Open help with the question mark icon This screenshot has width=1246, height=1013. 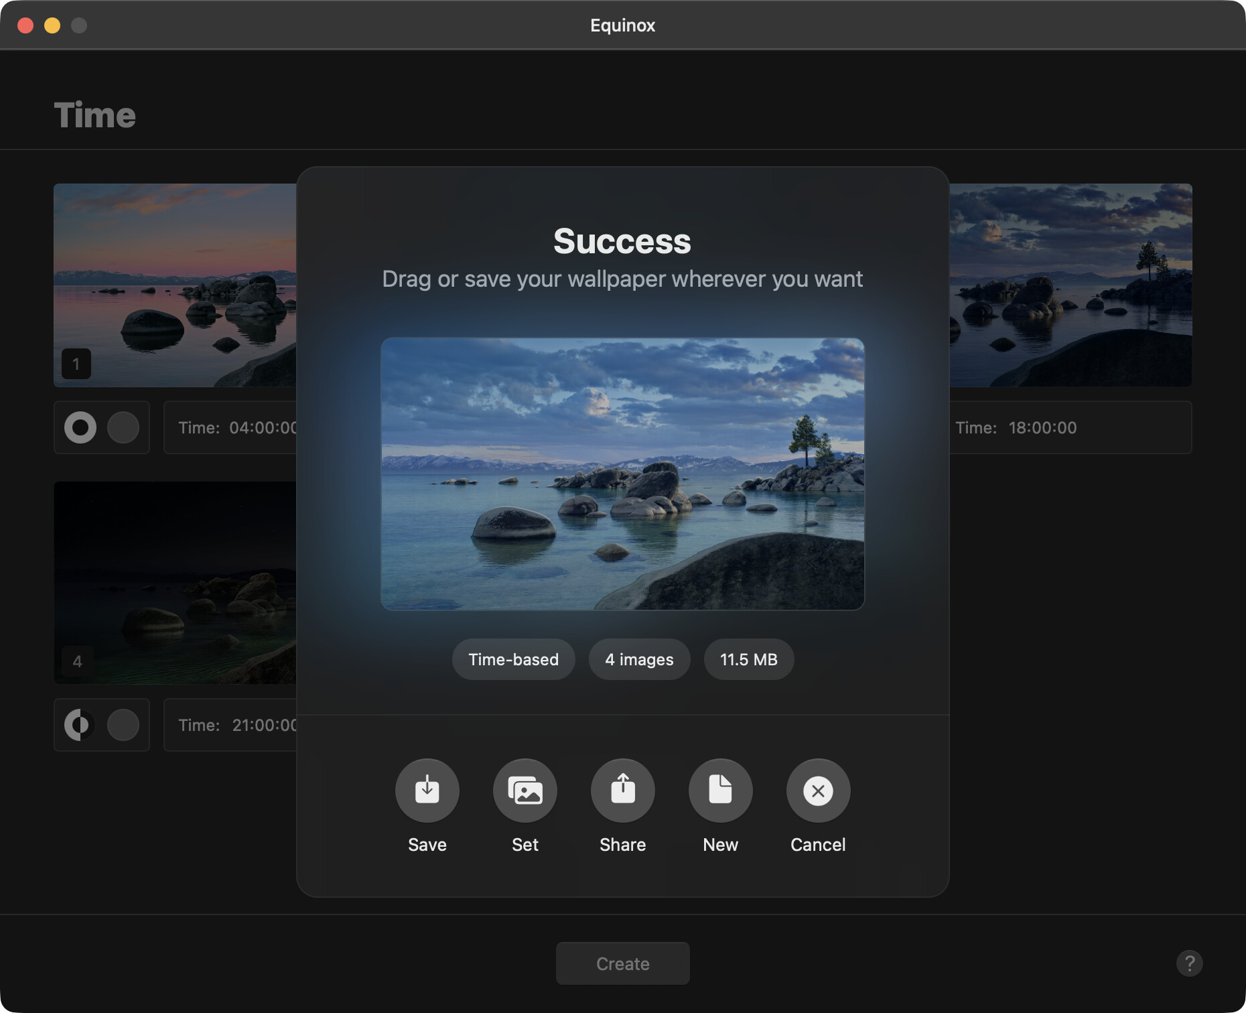pos(1189,963)
